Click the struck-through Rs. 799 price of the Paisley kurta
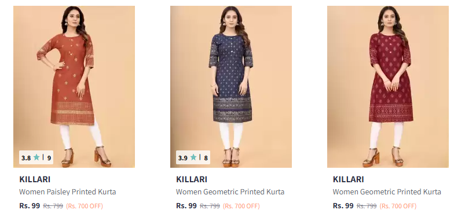The image size is (465, 221). (53, 206)
